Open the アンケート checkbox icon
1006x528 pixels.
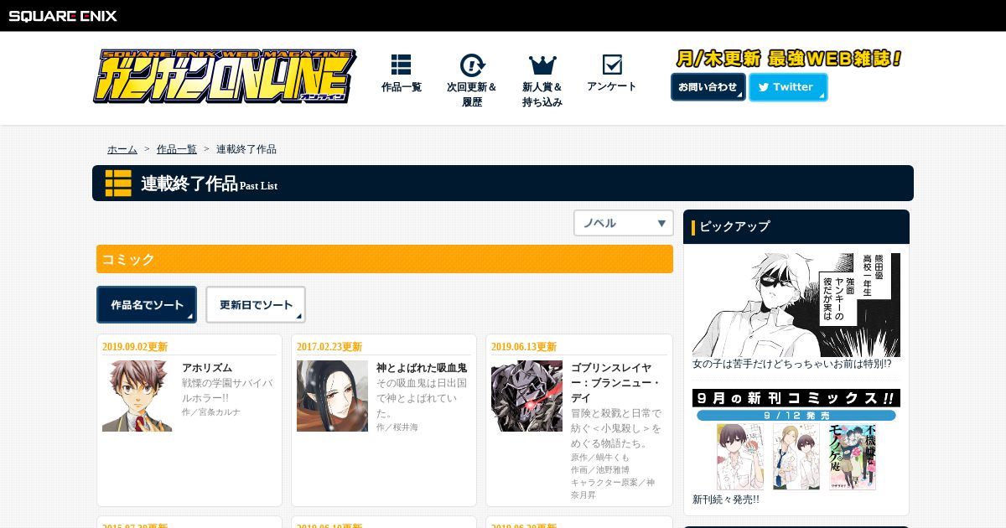tap(612, 65)
